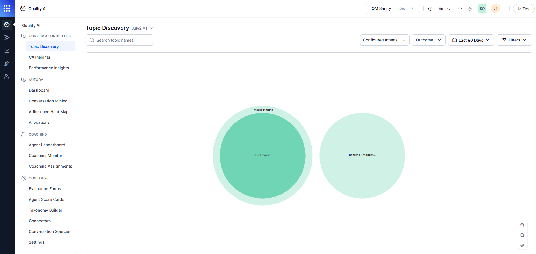The width and height of the screenshot is (536, 254).
Task: Click the CONVERSATION INTELLIG... section header
Action: (51, 36)
